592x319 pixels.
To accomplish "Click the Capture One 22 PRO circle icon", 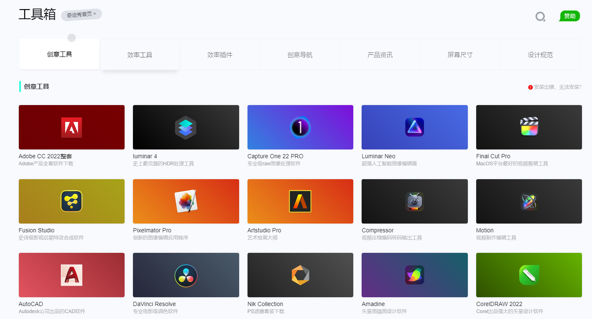I will pos(300,127).
